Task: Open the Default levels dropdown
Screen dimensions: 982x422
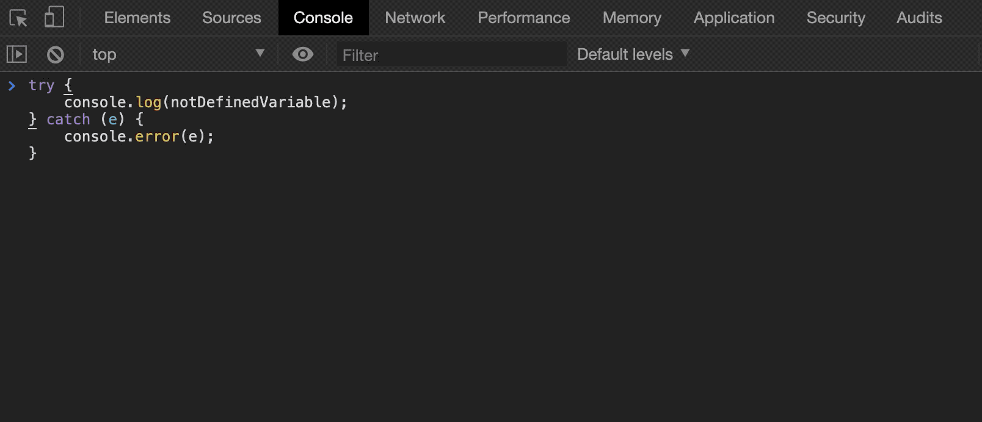Action: point(633,54)
